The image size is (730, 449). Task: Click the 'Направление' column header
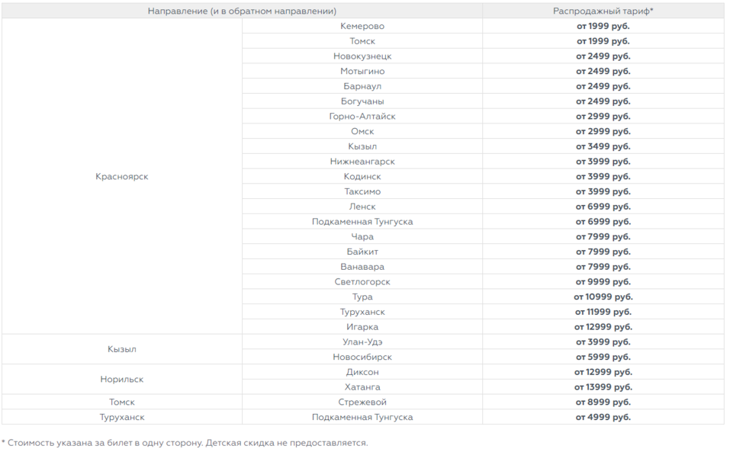coord(242,11)
